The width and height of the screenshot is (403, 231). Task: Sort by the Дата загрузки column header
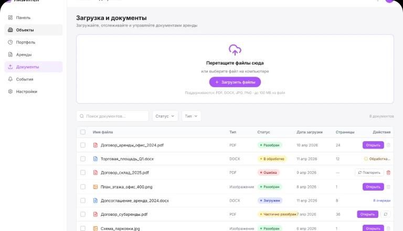point(309,132)
